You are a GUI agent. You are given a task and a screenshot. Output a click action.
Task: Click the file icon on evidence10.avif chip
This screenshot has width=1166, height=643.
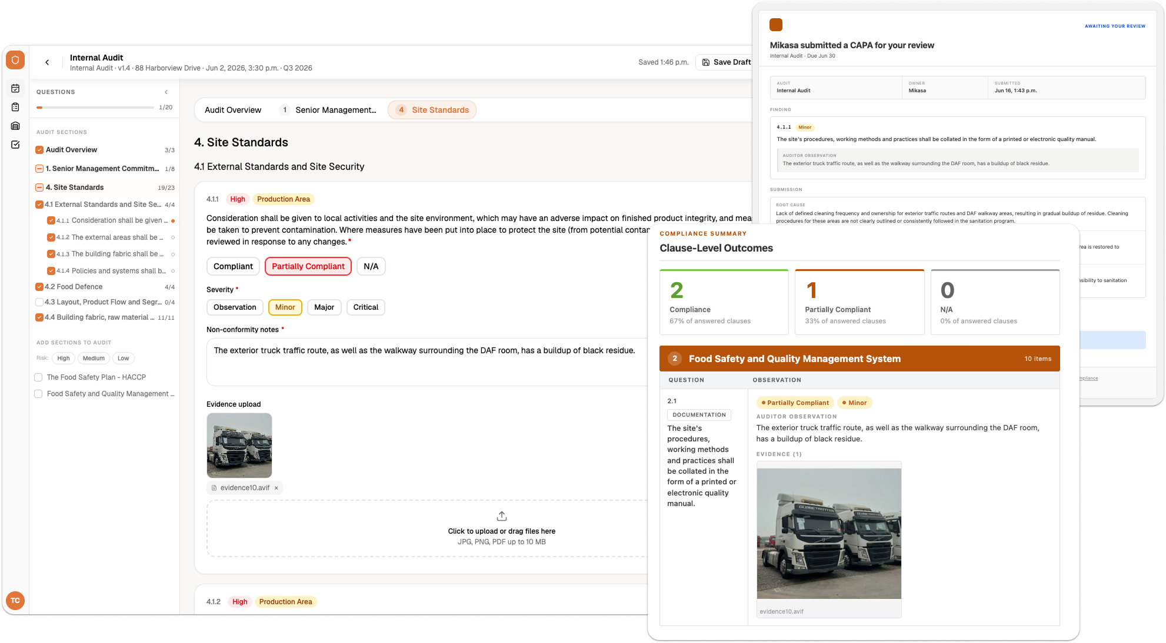[214, 488]
